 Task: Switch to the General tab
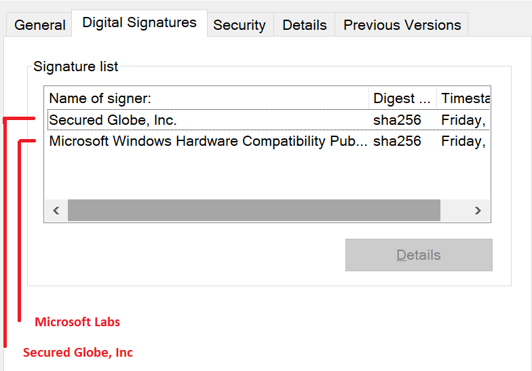[40, 25]
